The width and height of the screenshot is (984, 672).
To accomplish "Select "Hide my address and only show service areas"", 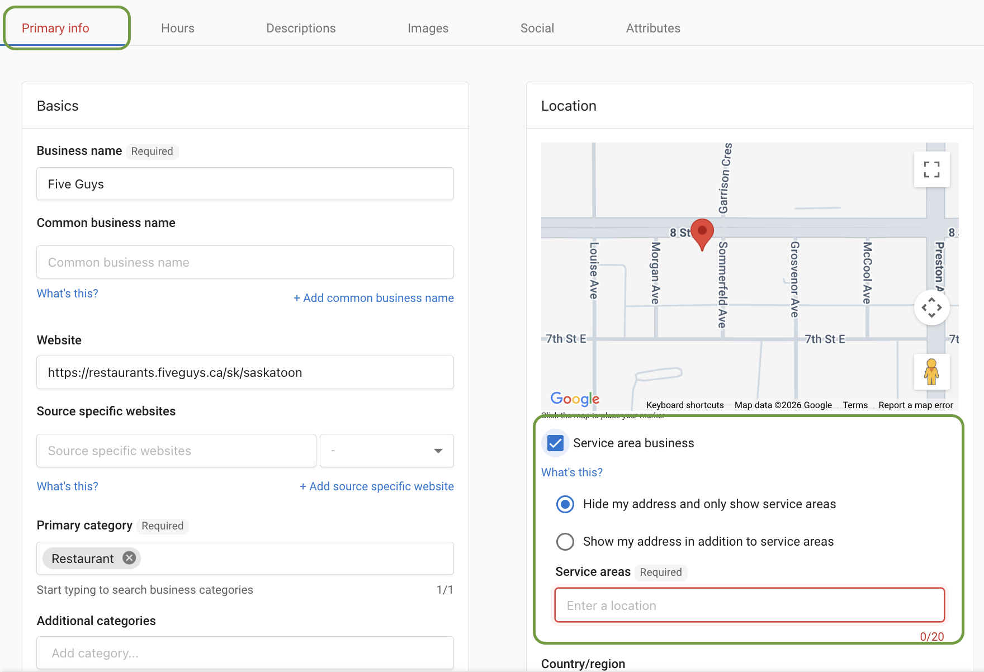I will pos(565,504).
